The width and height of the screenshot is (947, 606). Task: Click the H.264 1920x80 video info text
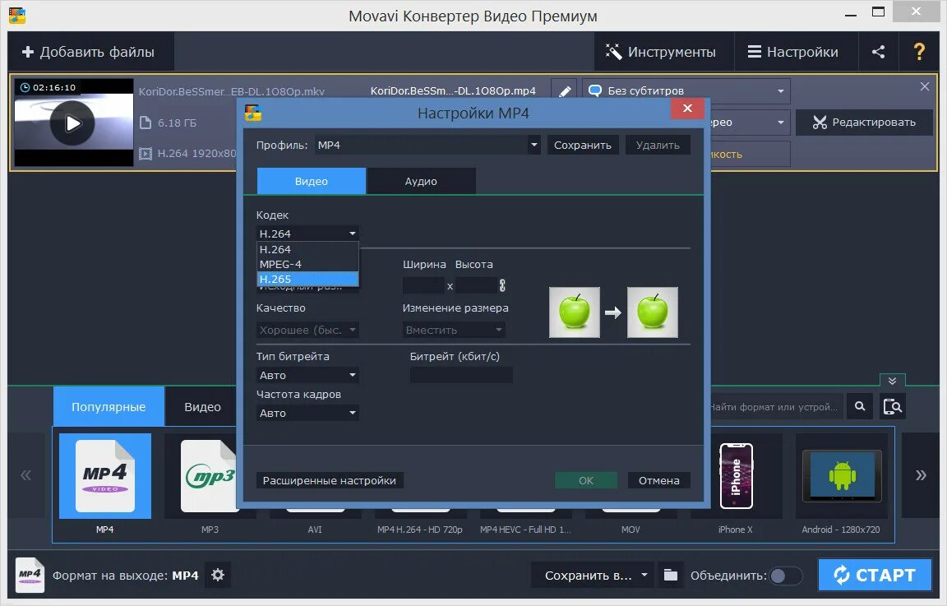click(196, 154)
